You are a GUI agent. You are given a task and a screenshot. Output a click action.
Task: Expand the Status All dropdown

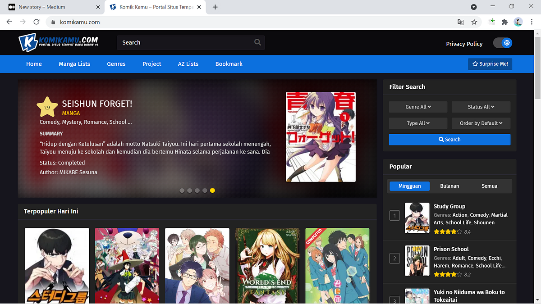point(481,107)
